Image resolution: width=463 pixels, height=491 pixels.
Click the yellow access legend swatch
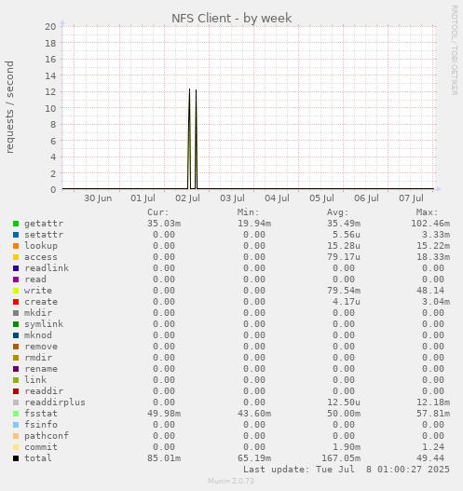coord(16,257)
